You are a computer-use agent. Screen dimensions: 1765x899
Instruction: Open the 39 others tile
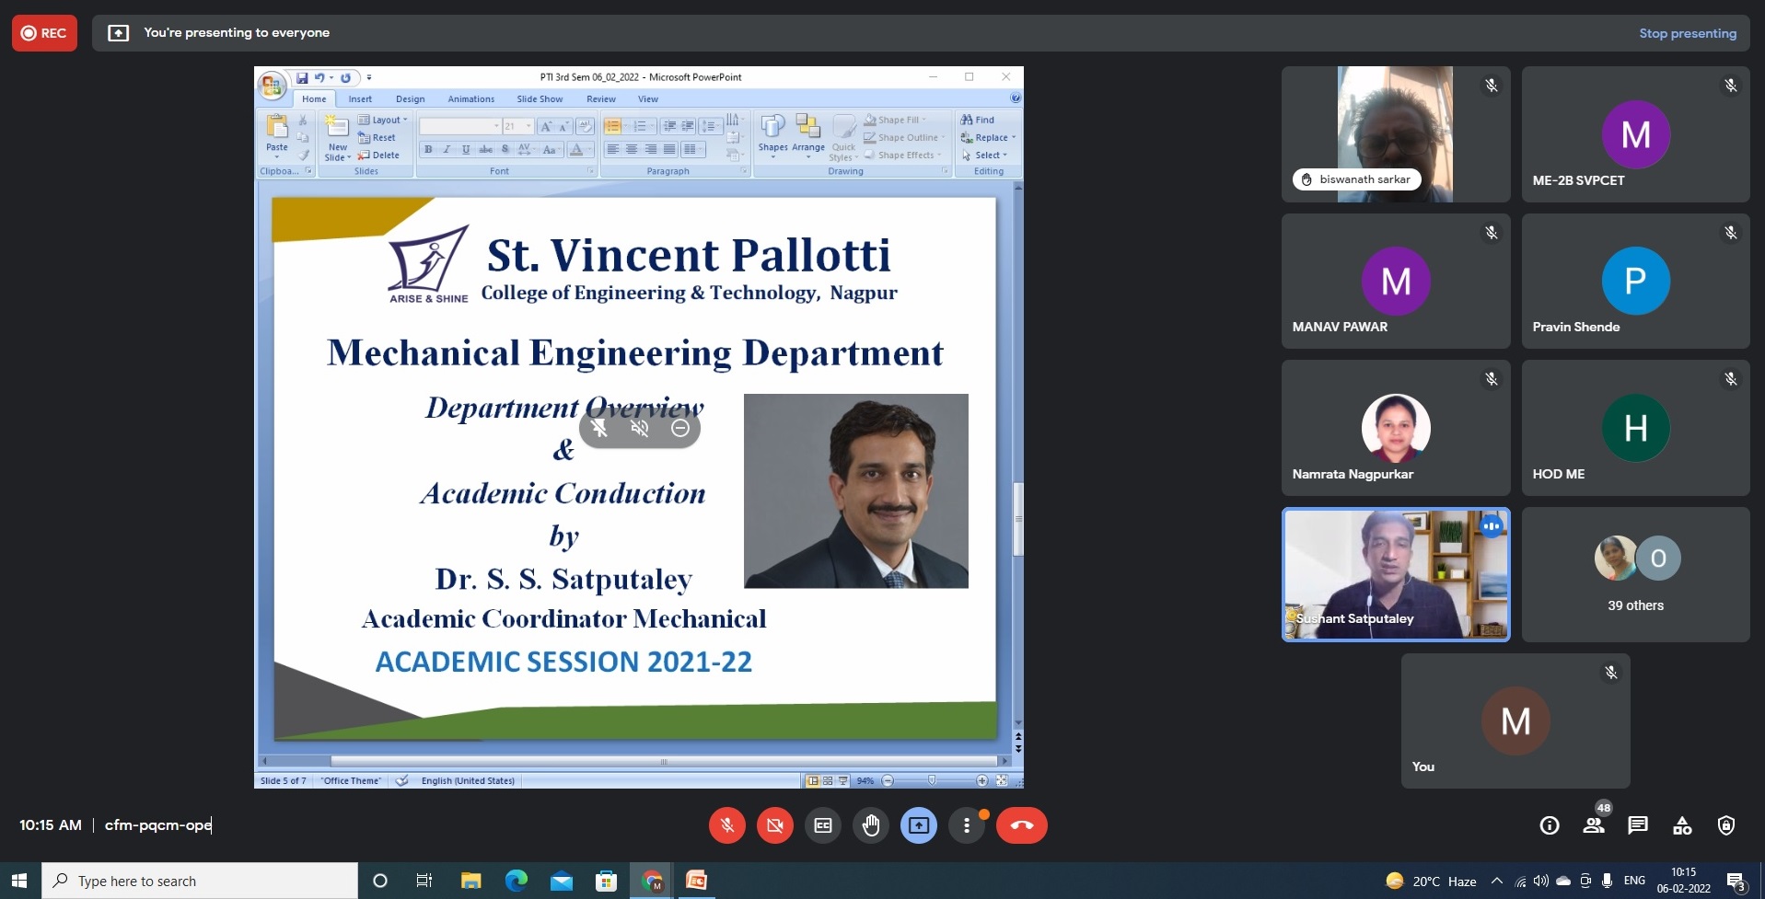(1635, 574)
